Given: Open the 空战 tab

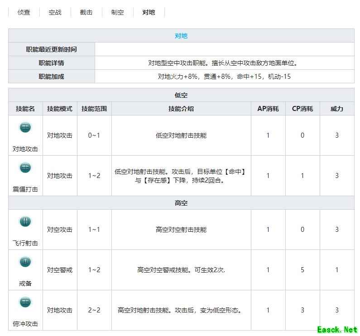Looking at the screenshot, I should click(x=55, y=12).
